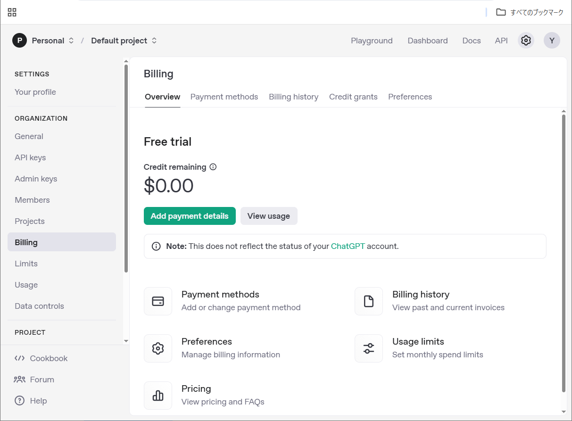Switch to the Credit grants tab

pos(353,97)
